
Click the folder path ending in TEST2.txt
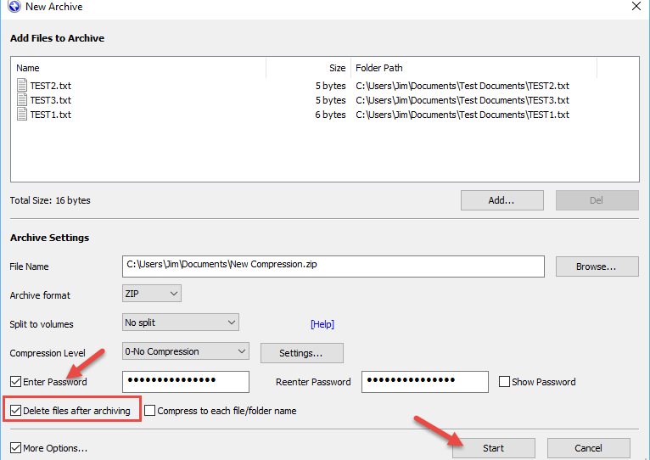pos(462,86)
